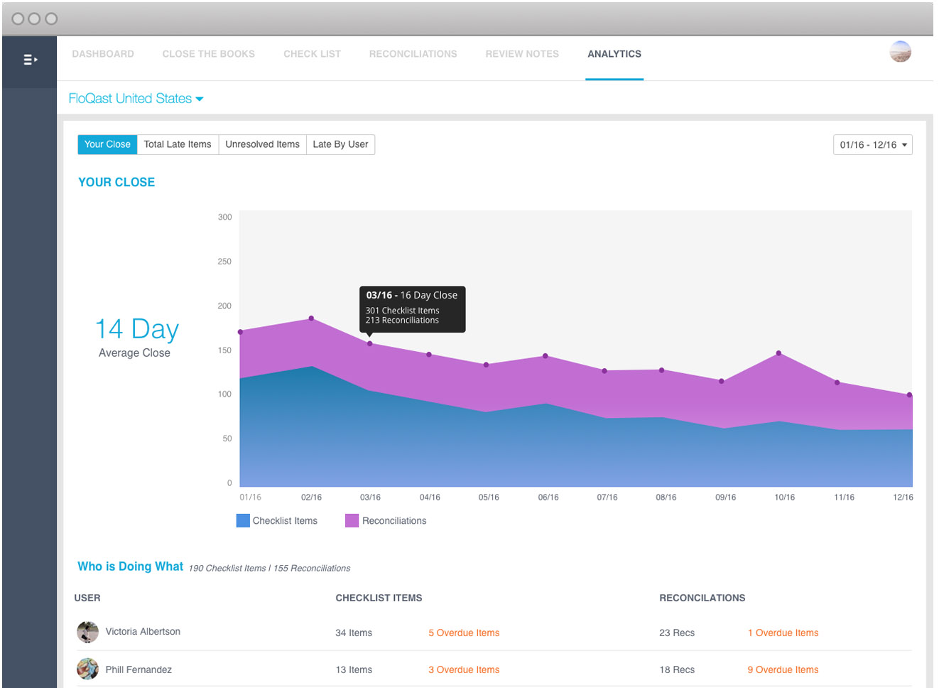
Task: Open the Reconciliations tab
Action: (413, 54)
